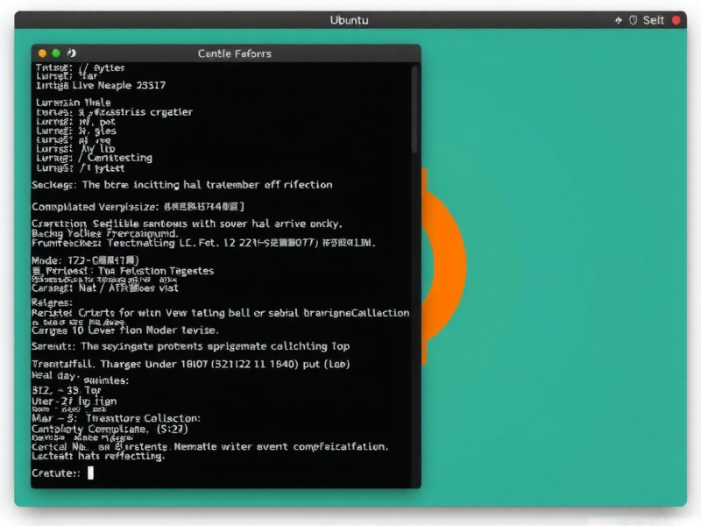The width and height of the screenshot is (701, 526).
Task: Place cursor at the Cretute: prompt
Action: 90,473
